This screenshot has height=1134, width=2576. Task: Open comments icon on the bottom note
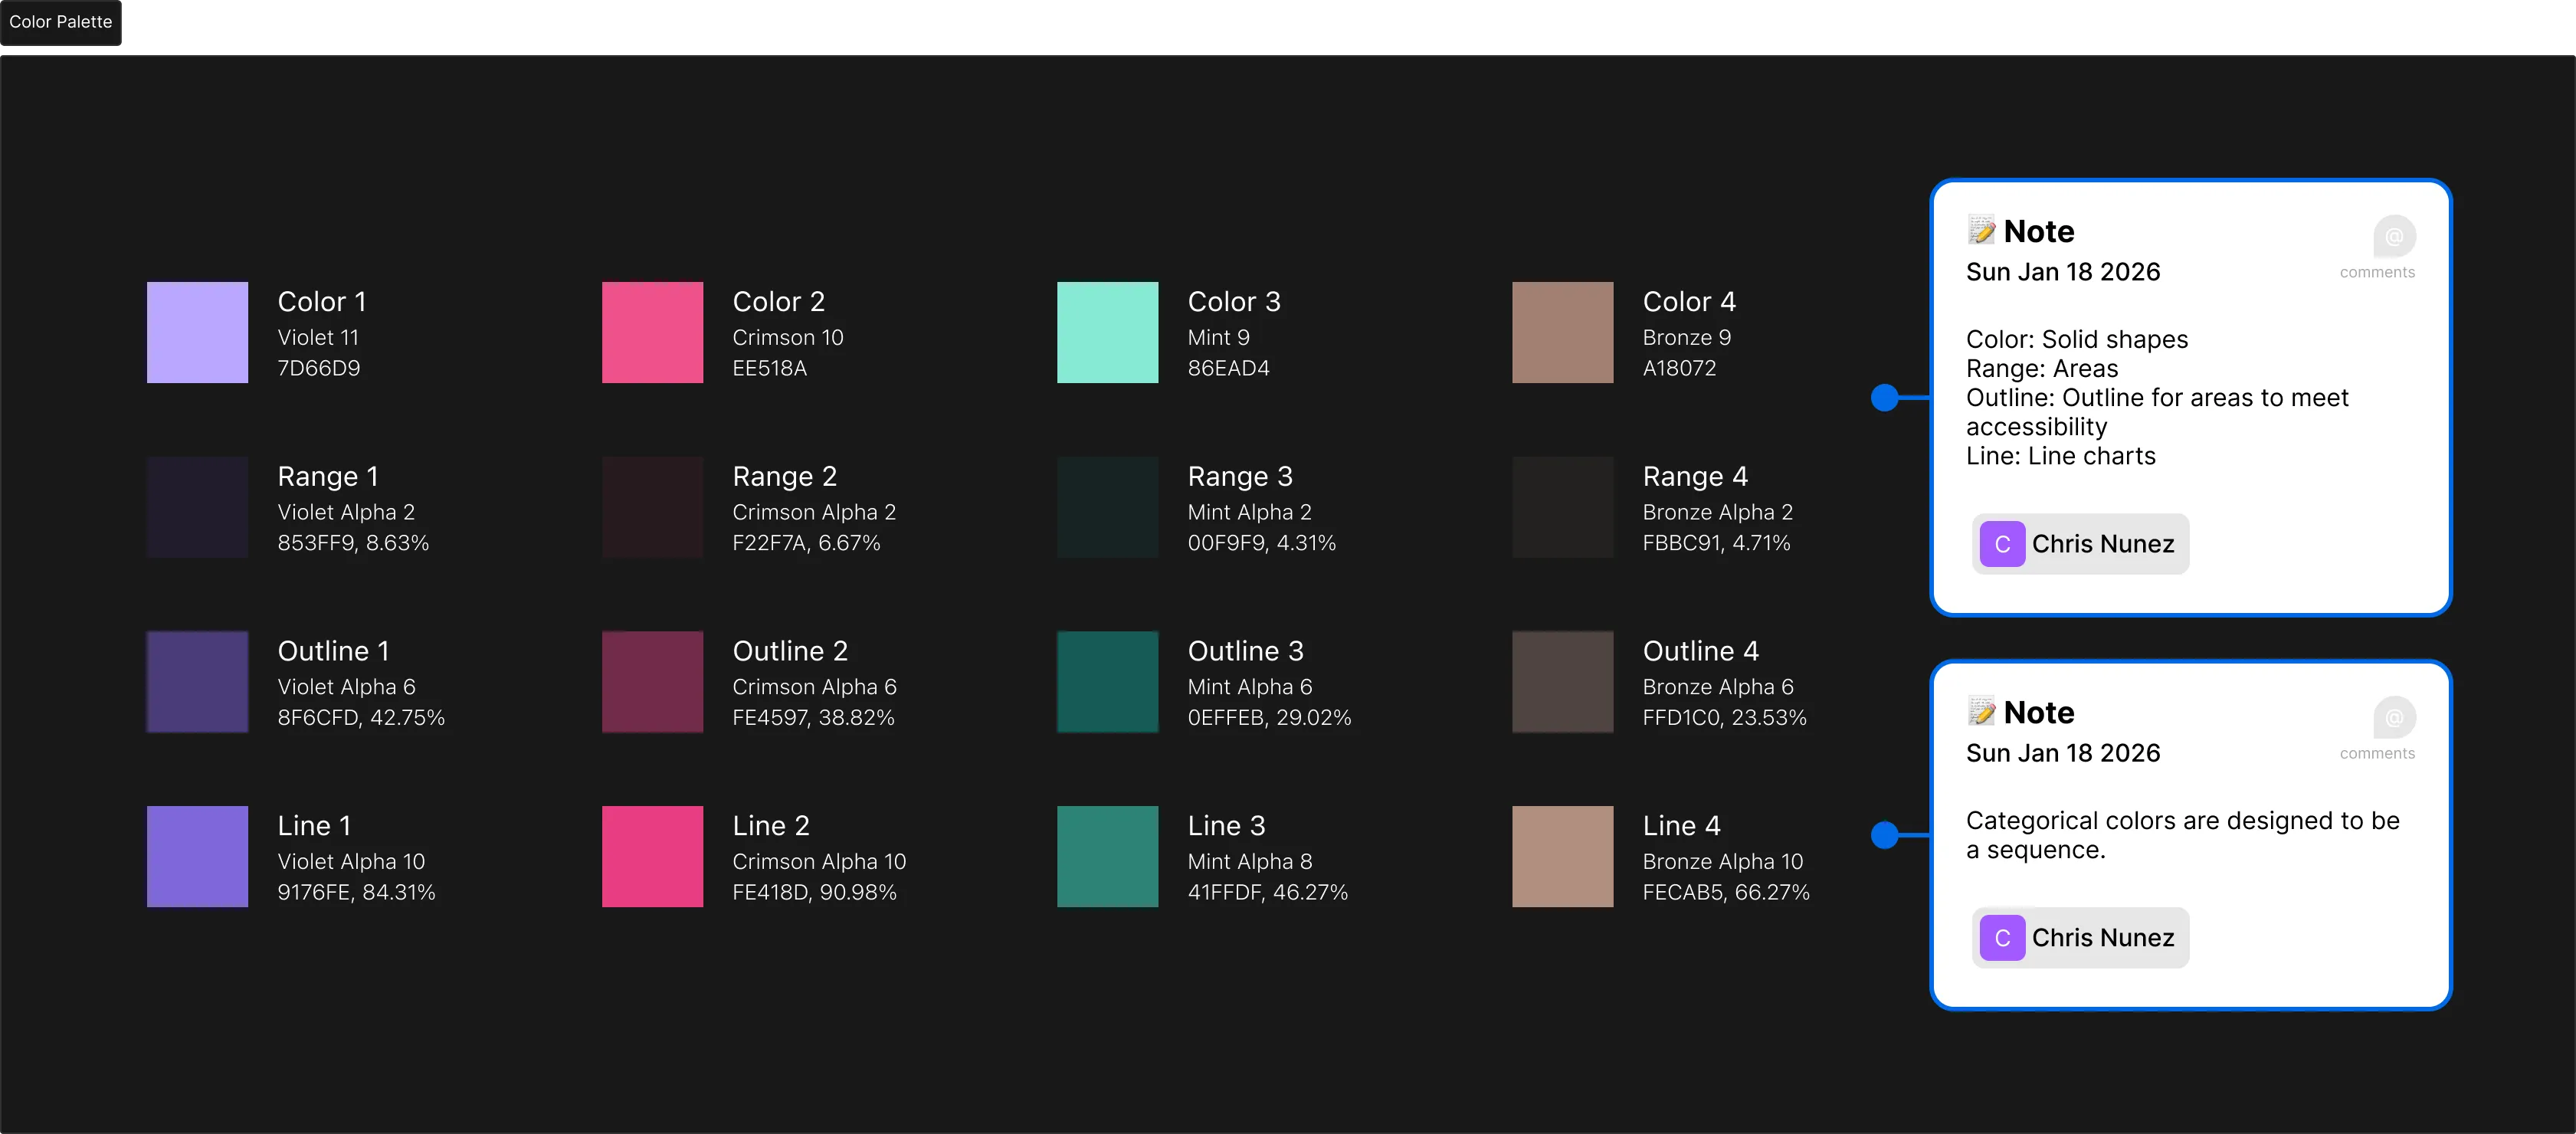point(2394,718)
